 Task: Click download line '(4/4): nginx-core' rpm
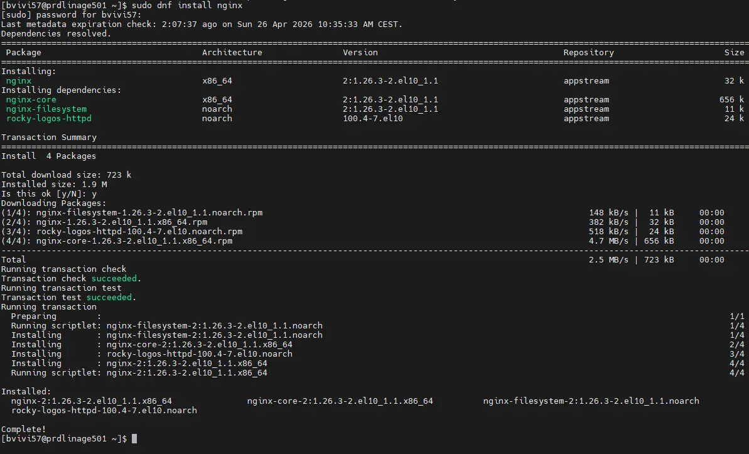[x=117, y=241]
